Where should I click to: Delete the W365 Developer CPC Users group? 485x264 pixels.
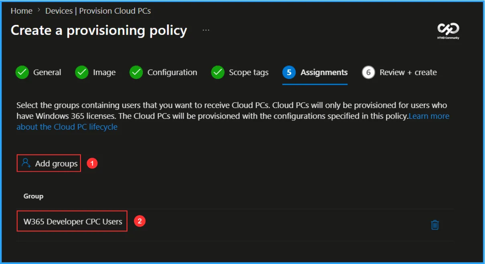point(435,225)
